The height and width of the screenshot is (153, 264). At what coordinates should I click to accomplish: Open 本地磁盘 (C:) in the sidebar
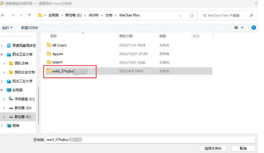pos(24,99)
